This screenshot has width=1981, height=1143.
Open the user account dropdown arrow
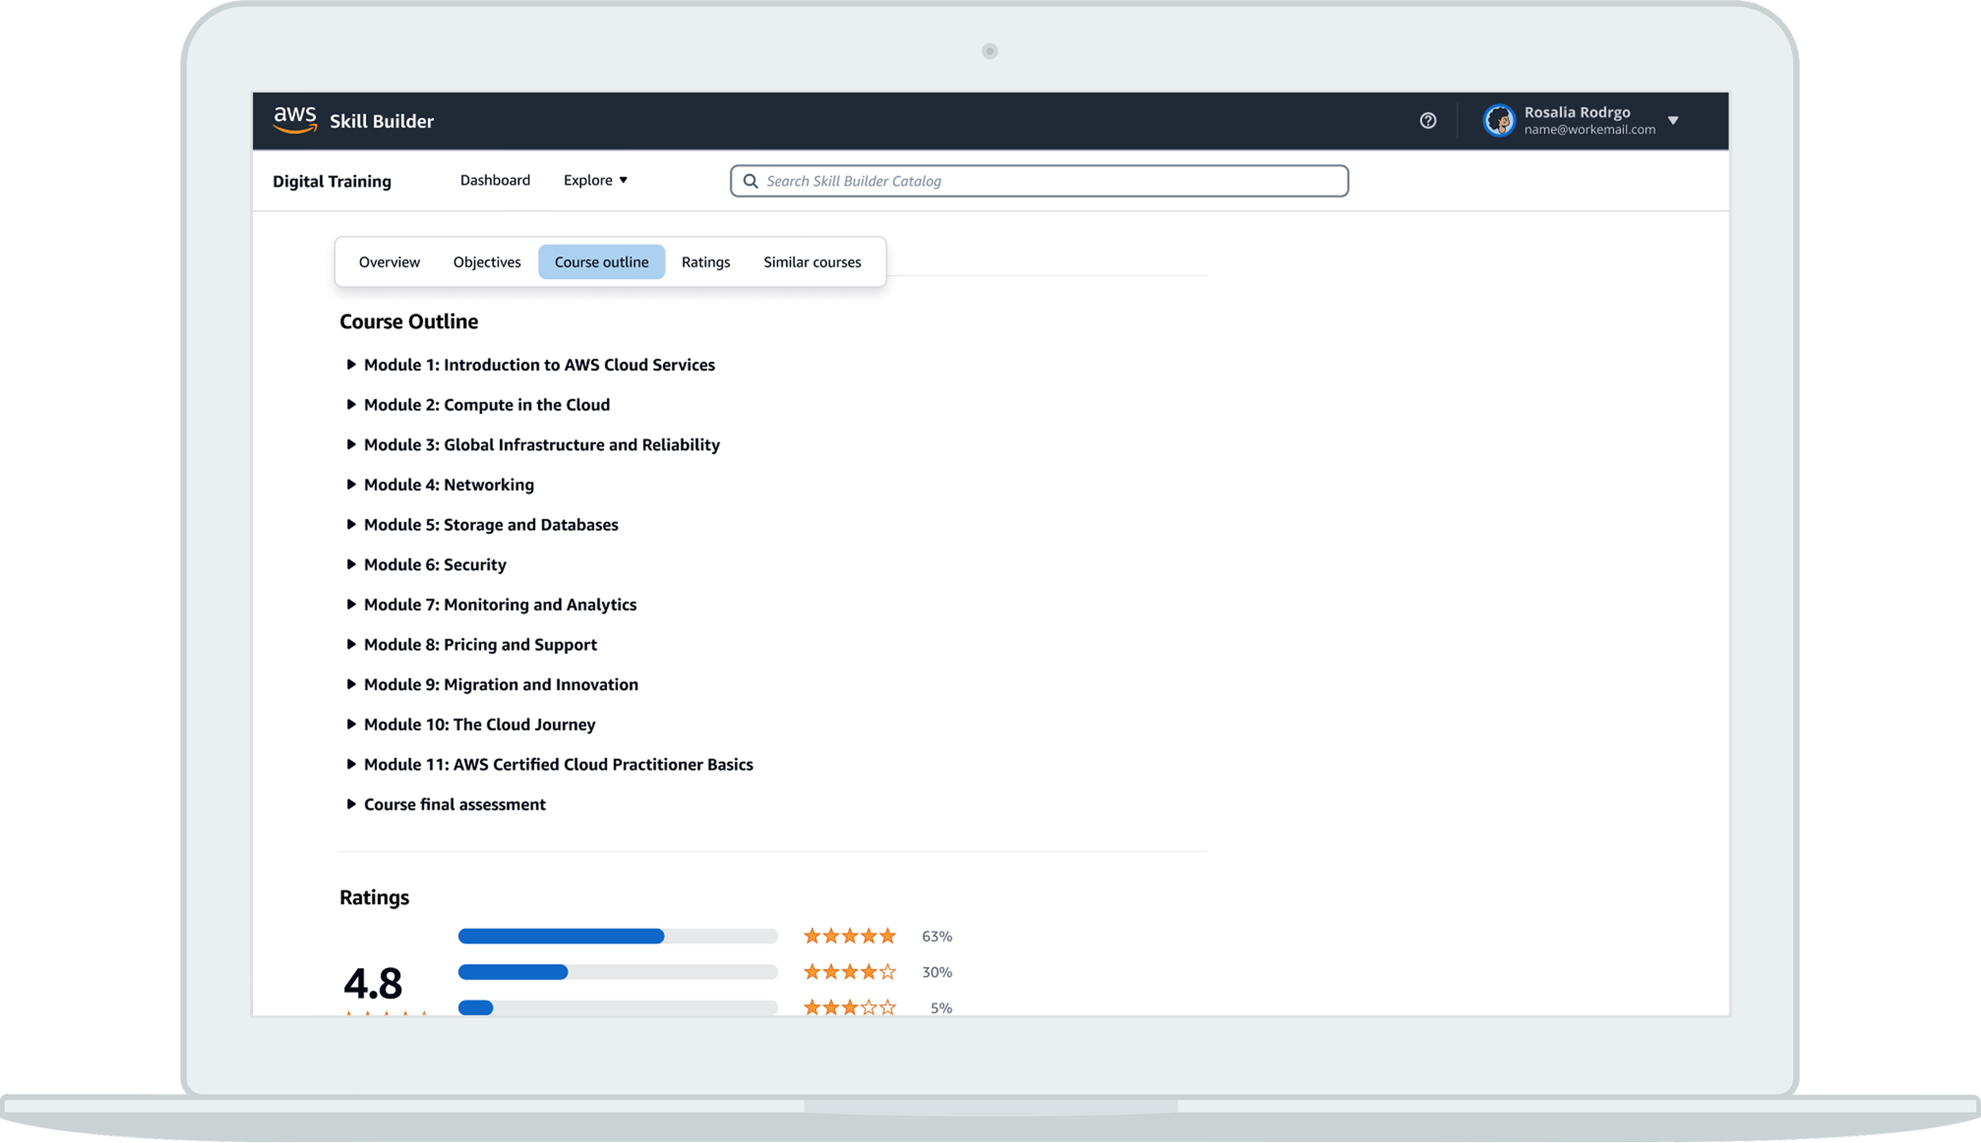point(1673,120)
